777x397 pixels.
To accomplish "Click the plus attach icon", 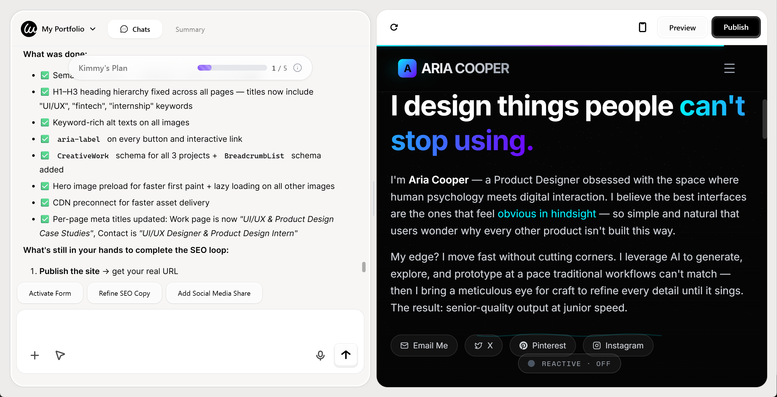I will (x=35, y=355).
